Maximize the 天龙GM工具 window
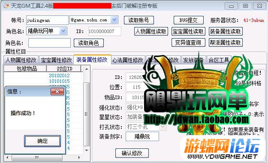 245,6
